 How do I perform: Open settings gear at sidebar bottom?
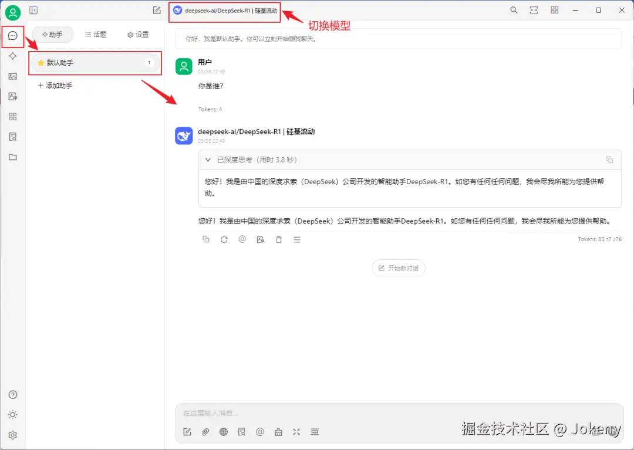(x=12, y=435)
